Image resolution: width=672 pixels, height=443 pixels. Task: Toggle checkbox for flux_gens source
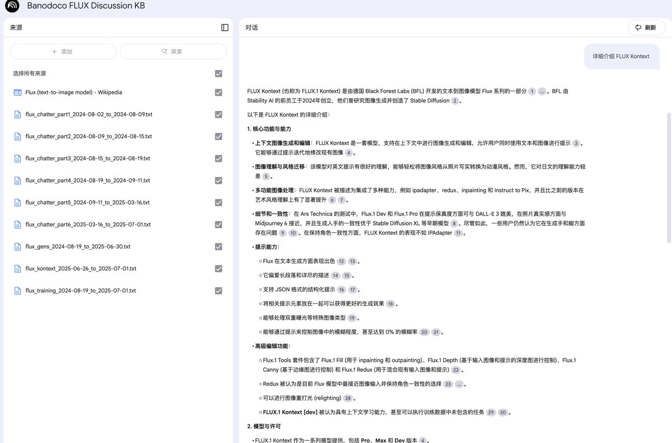click(x=218, y=246)
